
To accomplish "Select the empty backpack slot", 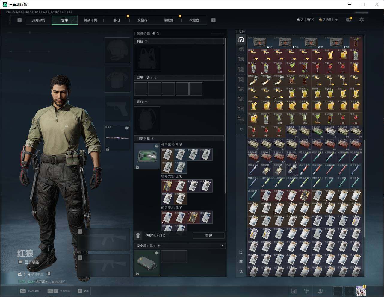I will [147, 119].
